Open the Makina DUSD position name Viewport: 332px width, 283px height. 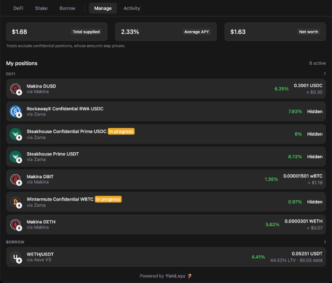pos(41,86)
